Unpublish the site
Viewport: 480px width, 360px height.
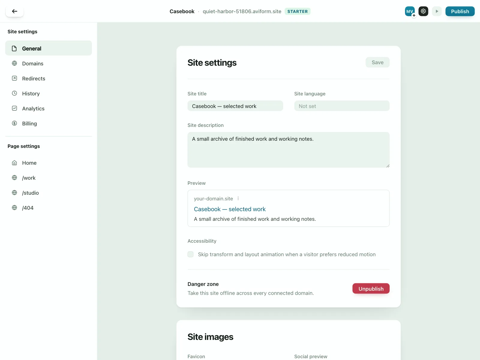pos(371,289)
